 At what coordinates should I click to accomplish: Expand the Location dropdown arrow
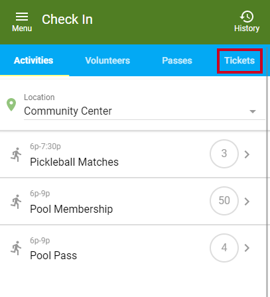(253, 111)
